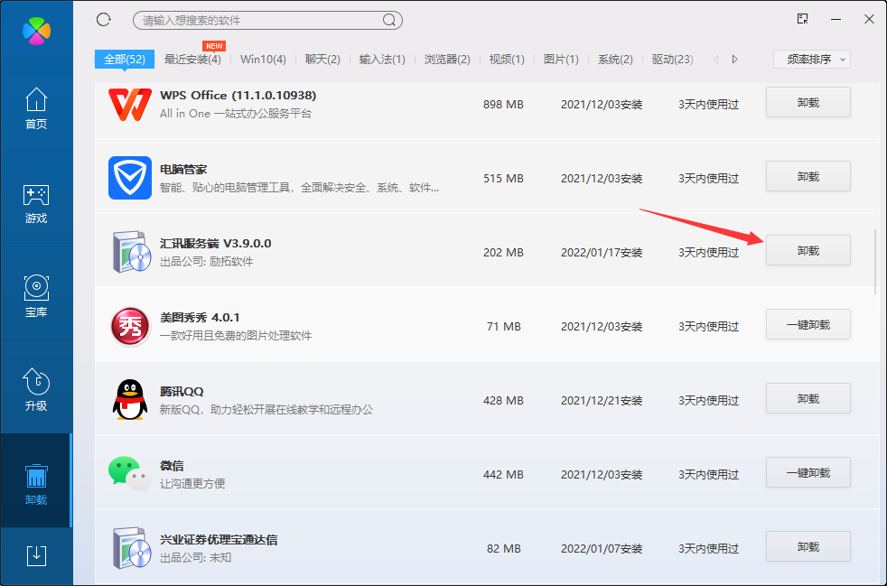Click 卸载 for 腾讯QQ

808,398
